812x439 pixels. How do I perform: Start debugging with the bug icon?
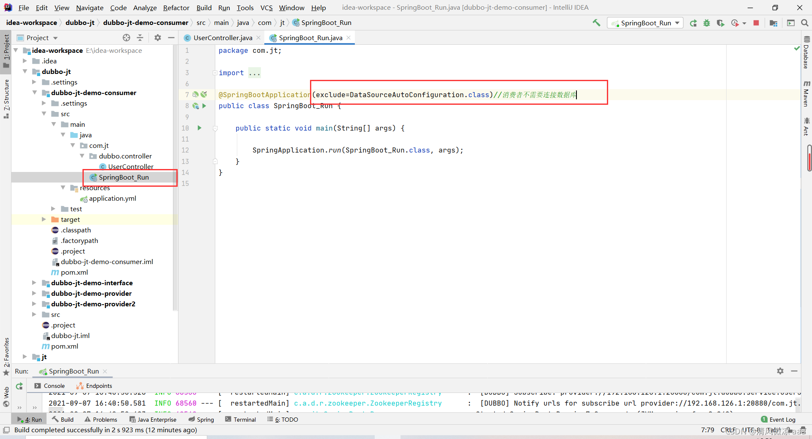pyautogui.click(x=707, y=23)
